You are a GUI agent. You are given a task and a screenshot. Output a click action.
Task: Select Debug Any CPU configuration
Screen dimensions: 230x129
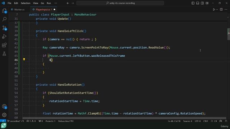[66, 121]
